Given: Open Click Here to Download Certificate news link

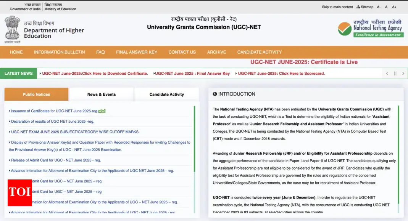Looking at the screenshot, I should coord(95,74).
